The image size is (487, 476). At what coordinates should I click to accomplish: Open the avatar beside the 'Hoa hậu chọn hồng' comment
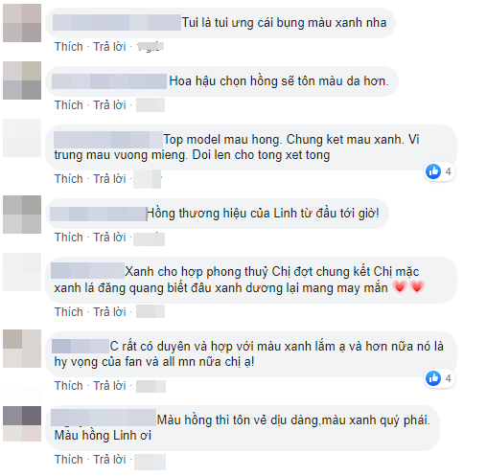(x=22, y=80)
